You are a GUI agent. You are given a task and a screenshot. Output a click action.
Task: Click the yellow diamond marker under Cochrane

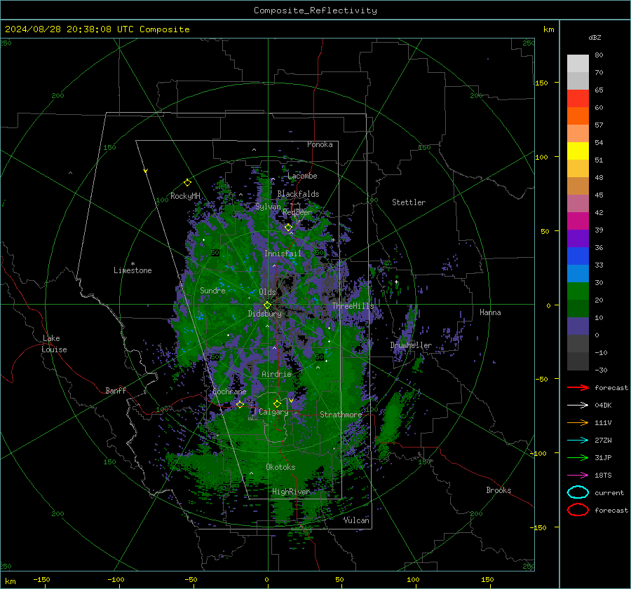240,405
